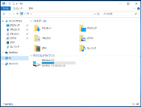Go up one level with the up arrow

pyautogui.click(x=17, y=14)
